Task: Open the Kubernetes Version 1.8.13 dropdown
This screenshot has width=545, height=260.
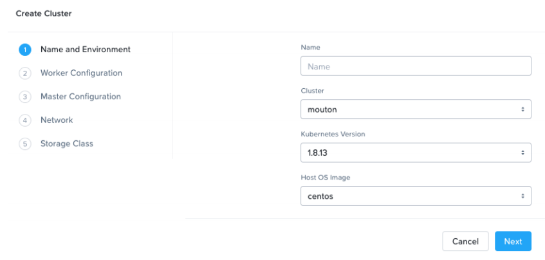Action: [416, 153]
